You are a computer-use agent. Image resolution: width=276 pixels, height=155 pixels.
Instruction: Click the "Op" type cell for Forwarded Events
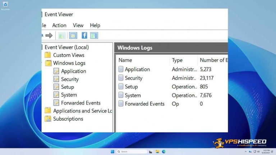pos(175,104)
